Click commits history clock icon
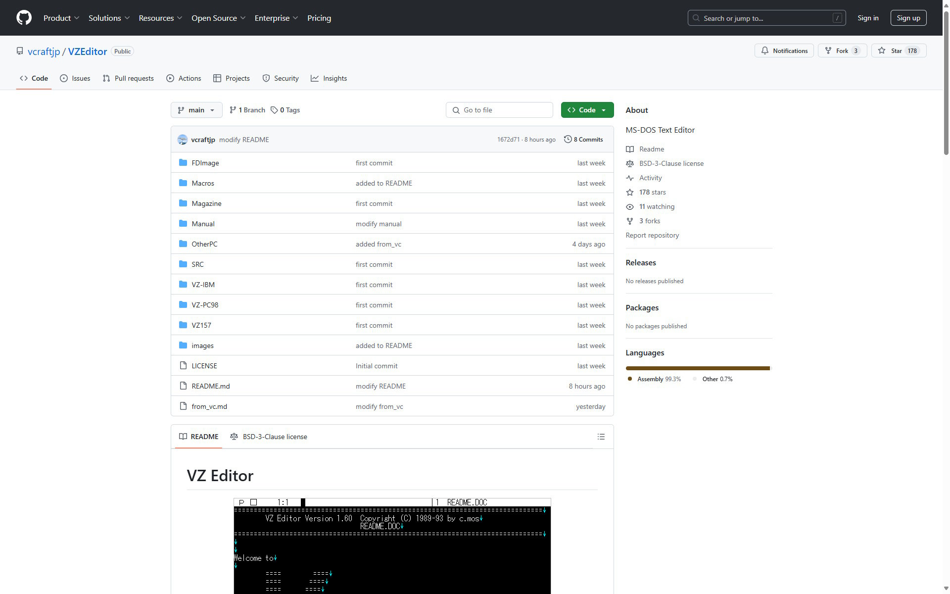This screenshot has width=950, height=594. click(568, 140)
